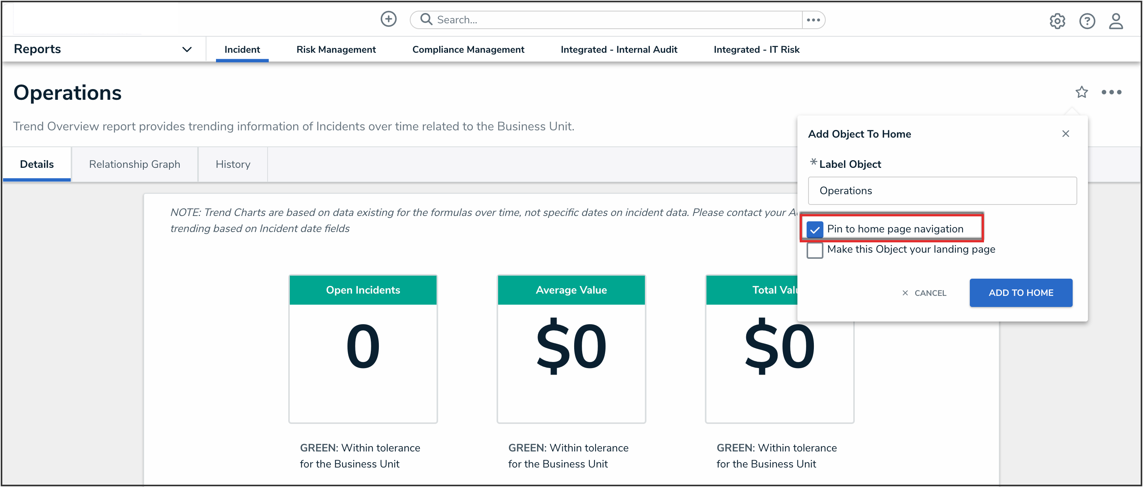
Task: Click the plus create-new icon
Action: pyautogui.click(x=388, y=19)
